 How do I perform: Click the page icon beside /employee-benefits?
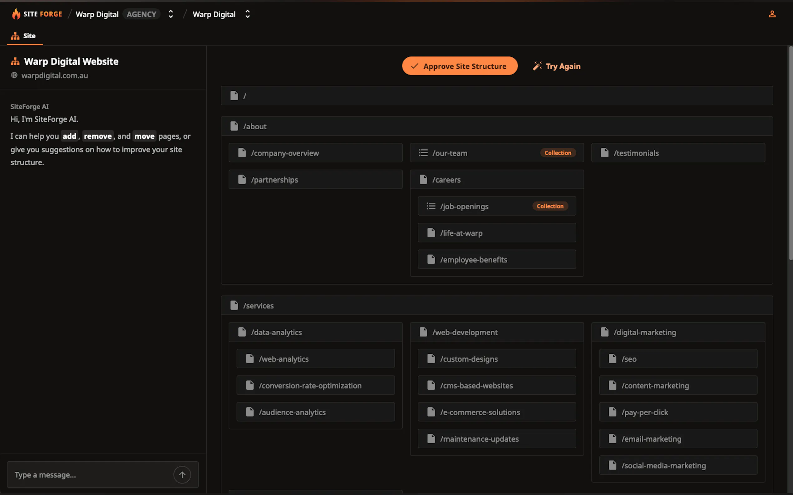click(431, 259)
